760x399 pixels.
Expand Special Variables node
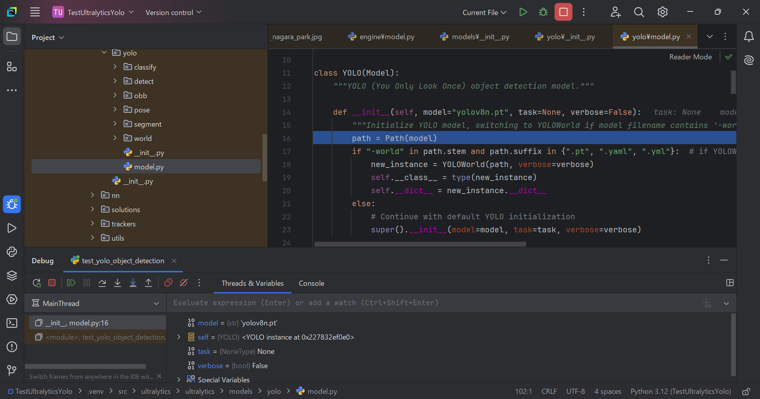click(179, 379)
